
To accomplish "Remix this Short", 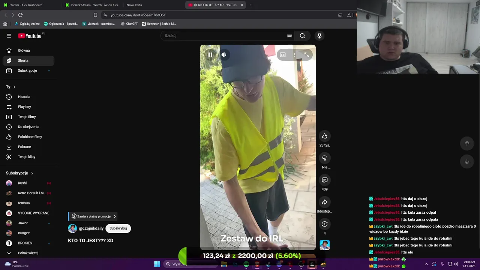I will point(325,224).
